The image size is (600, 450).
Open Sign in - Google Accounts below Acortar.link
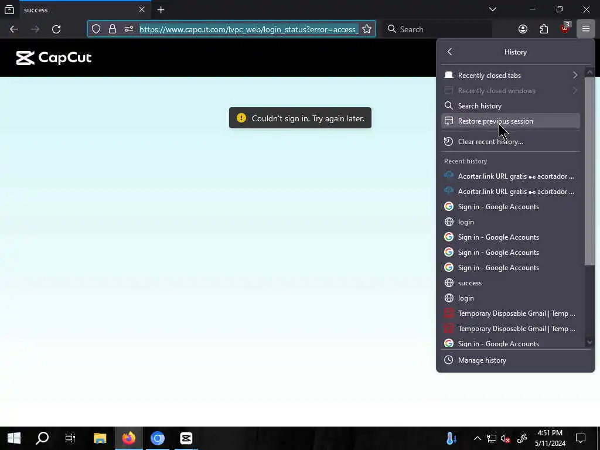[510, 207]
